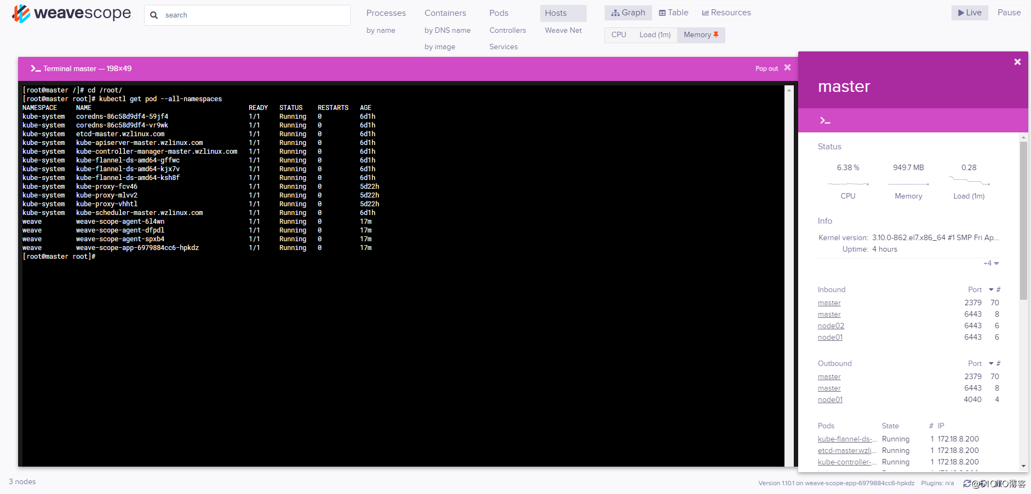The image size is (1031, 494).
Task: Show processes by name
Action: 381,30
